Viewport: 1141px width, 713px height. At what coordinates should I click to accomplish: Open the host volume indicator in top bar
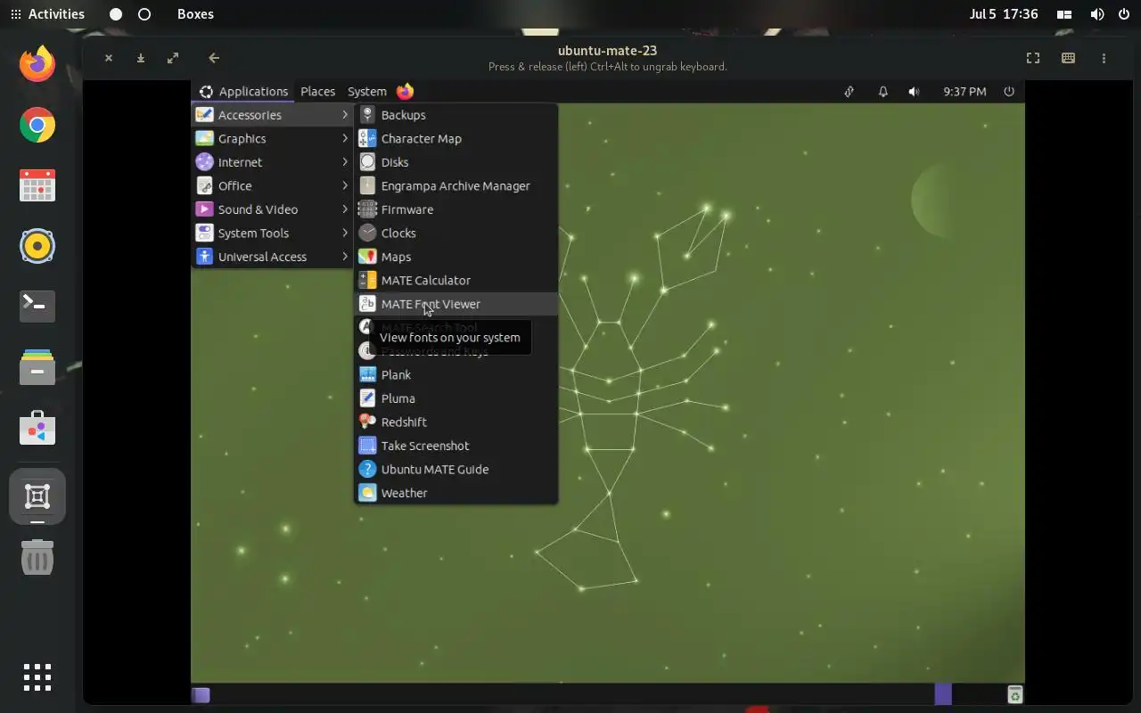coord(1097,14)
